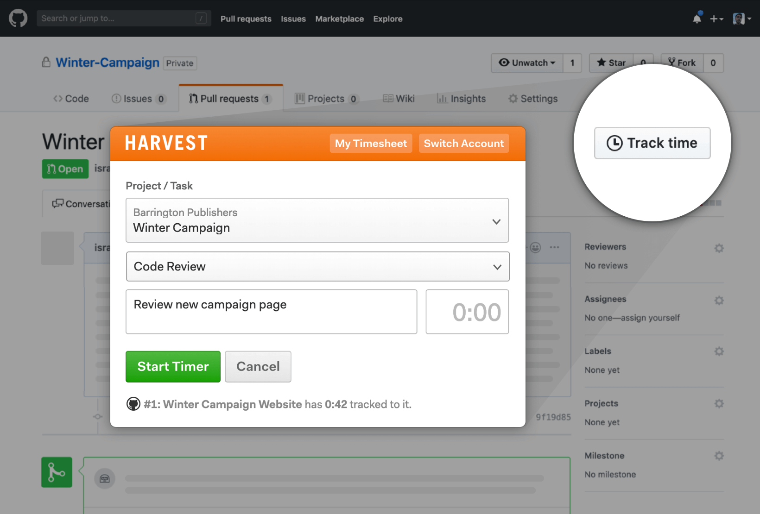Screen dimensions: 760x514
Task: Click the notifications bell icon
Action: pos(697,18)
